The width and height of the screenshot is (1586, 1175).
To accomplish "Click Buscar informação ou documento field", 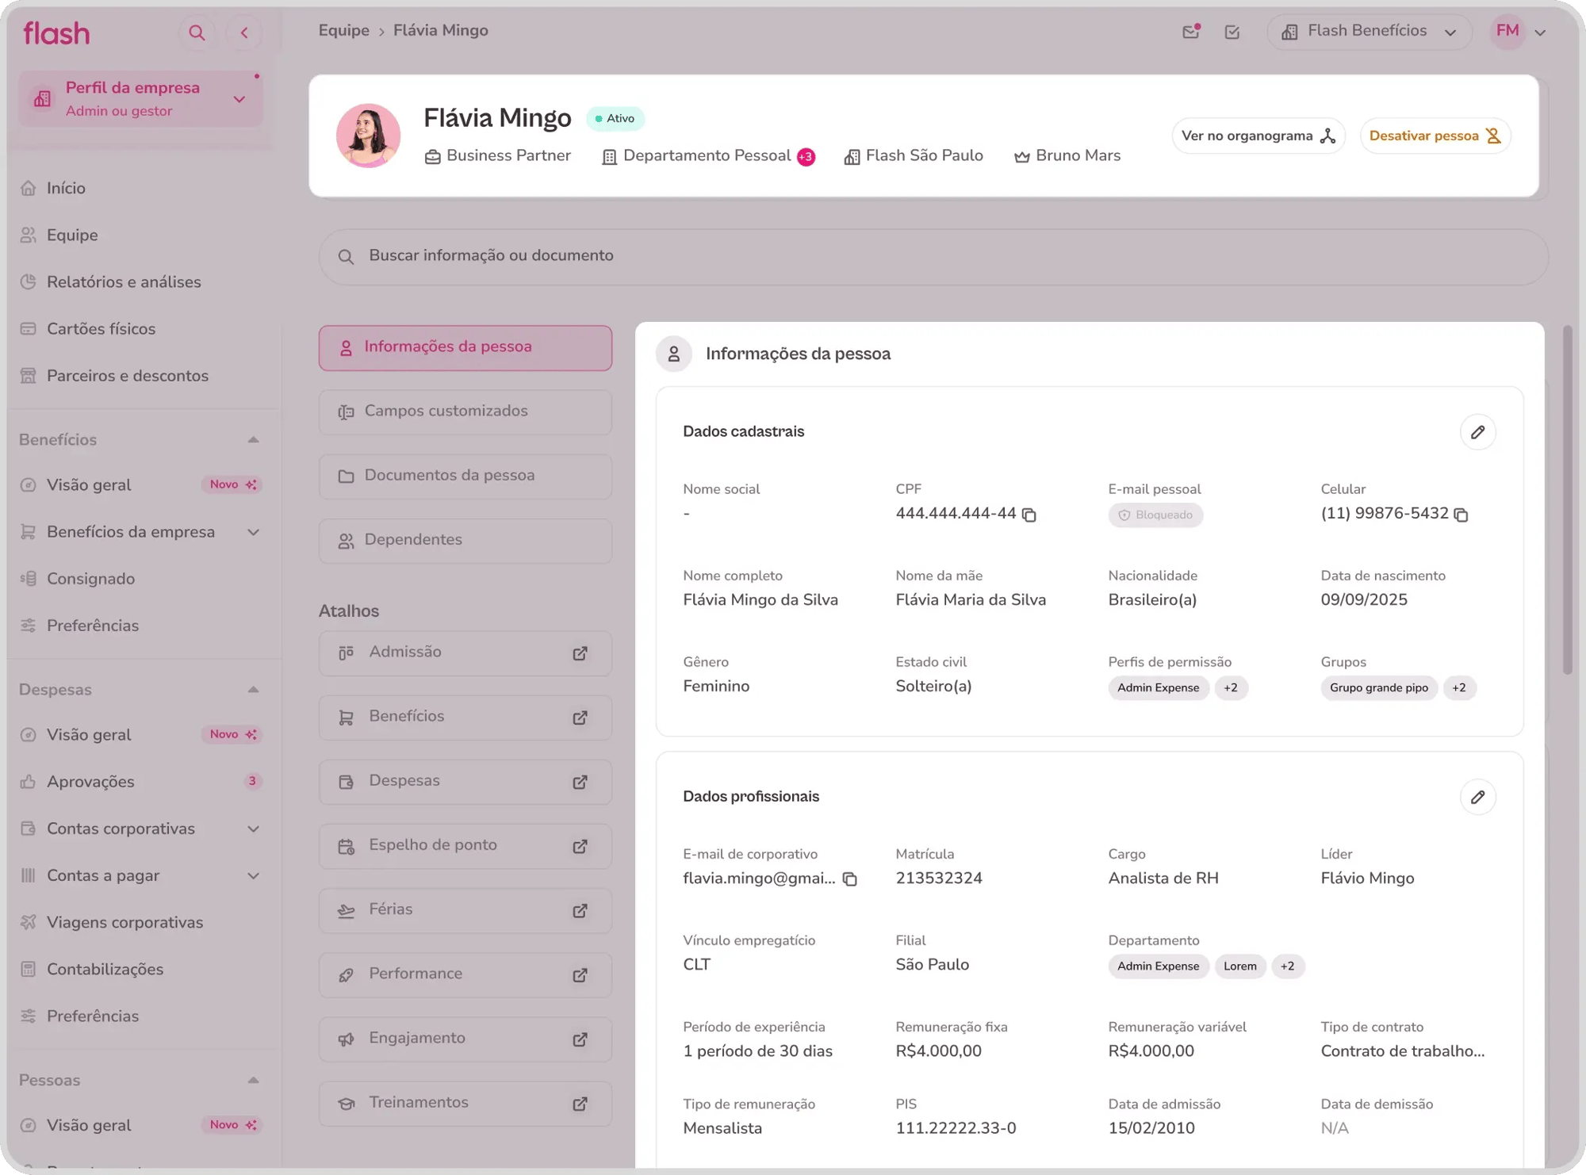I will (933, 256).
